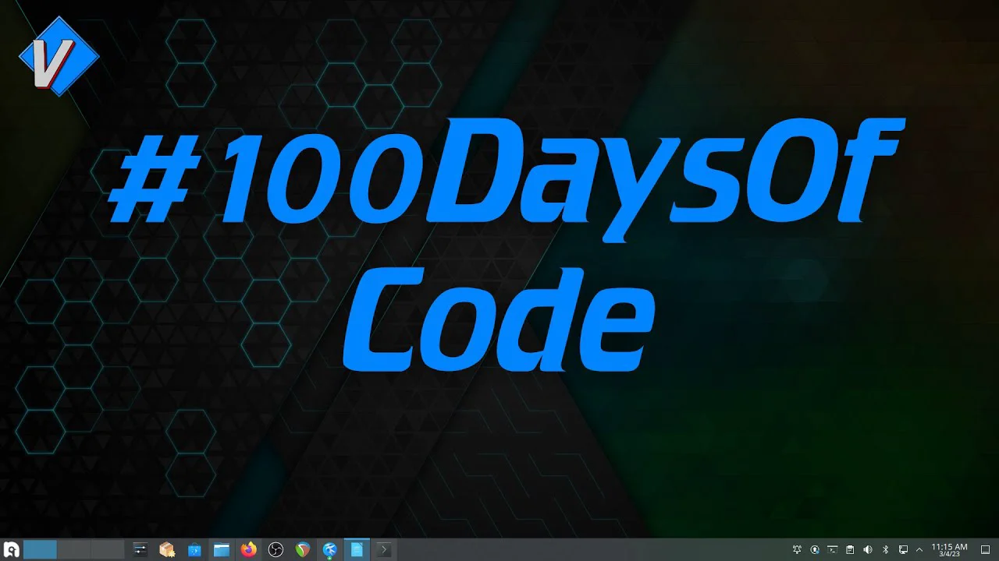Switch to the active document editor window
Image resolution: width=999 pixels, height=561 pixels.
point(357,550)
